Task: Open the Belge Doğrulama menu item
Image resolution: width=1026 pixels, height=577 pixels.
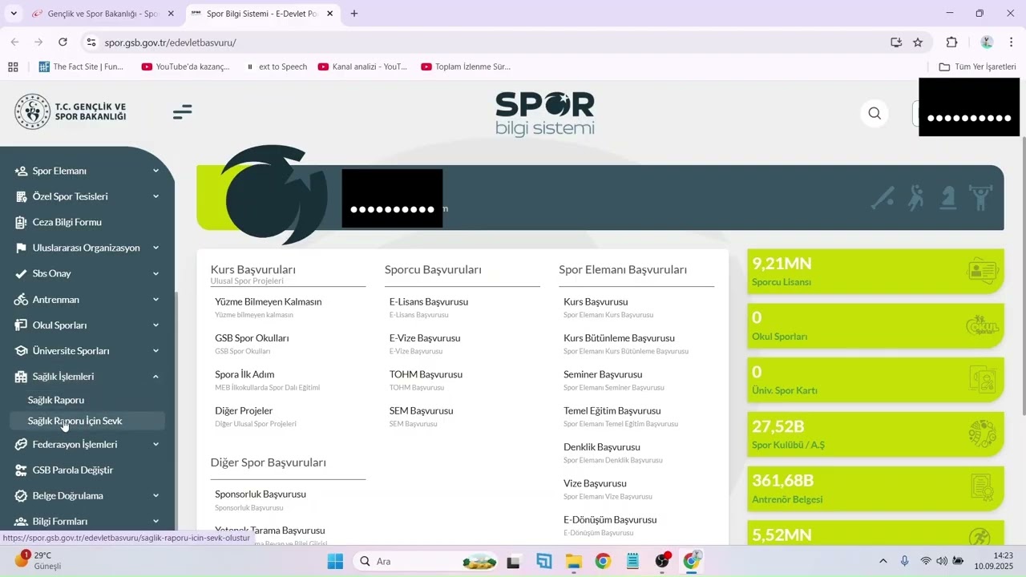Action: (x=68, y=496)
